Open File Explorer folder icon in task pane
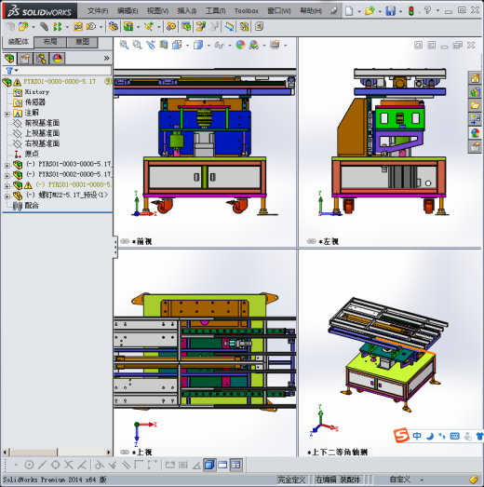This screenshot has width=484, height=487. point(475,105)
